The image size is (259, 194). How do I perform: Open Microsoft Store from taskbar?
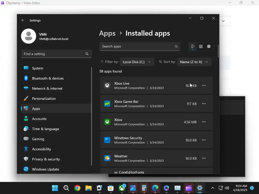(111, 188)
